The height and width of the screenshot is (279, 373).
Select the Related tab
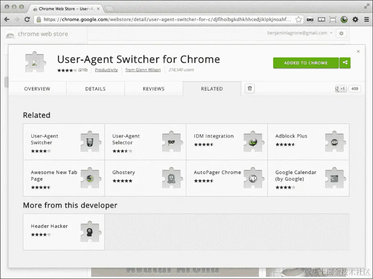point(212,89)
